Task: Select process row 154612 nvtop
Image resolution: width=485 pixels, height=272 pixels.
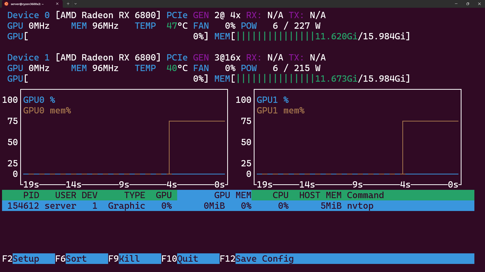Action: [238, 206]
